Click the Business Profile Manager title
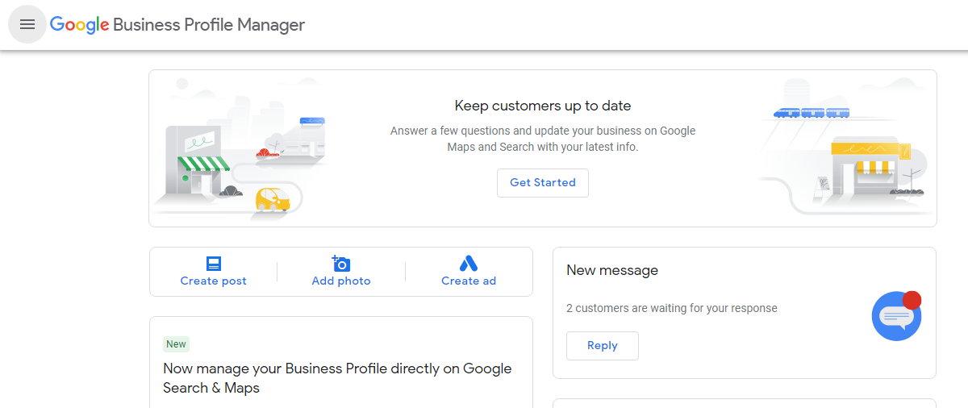This screenshot has height=408, width=968. (209, 25)
